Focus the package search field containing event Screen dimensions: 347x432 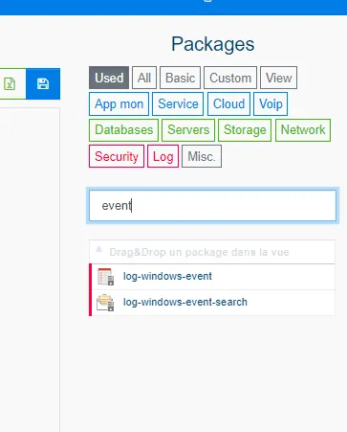[x=212, y=206]
